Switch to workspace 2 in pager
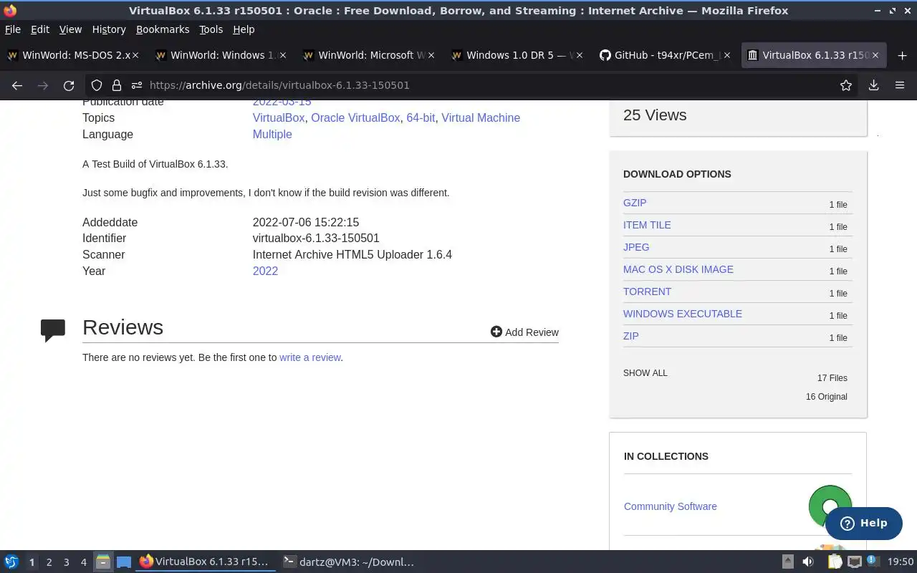 point(49,562)
